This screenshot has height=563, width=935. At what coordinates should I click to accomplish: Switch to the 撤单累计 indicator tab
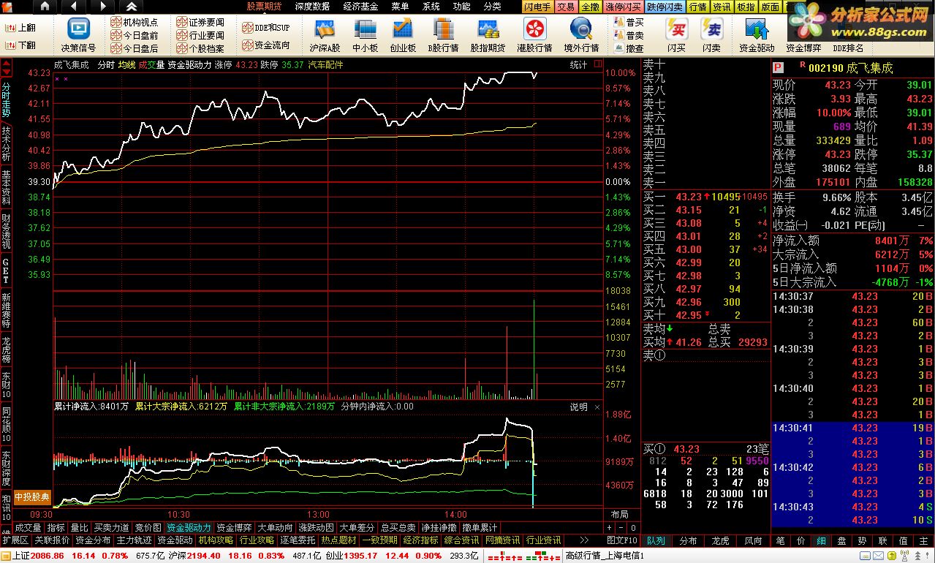(x=480, y=527)
